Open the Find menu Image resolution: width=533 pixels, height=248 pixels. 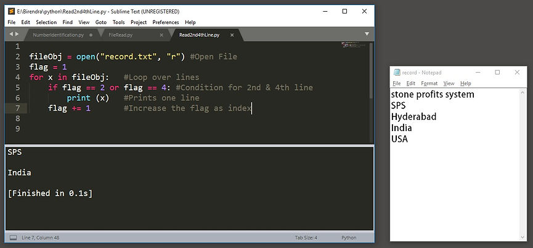click(68, 22)
